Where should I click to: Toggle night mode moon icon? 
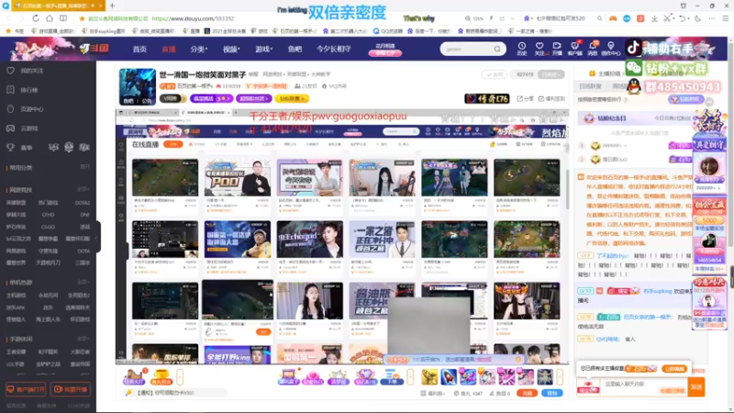pyautogui.click(x=698, y=18)
